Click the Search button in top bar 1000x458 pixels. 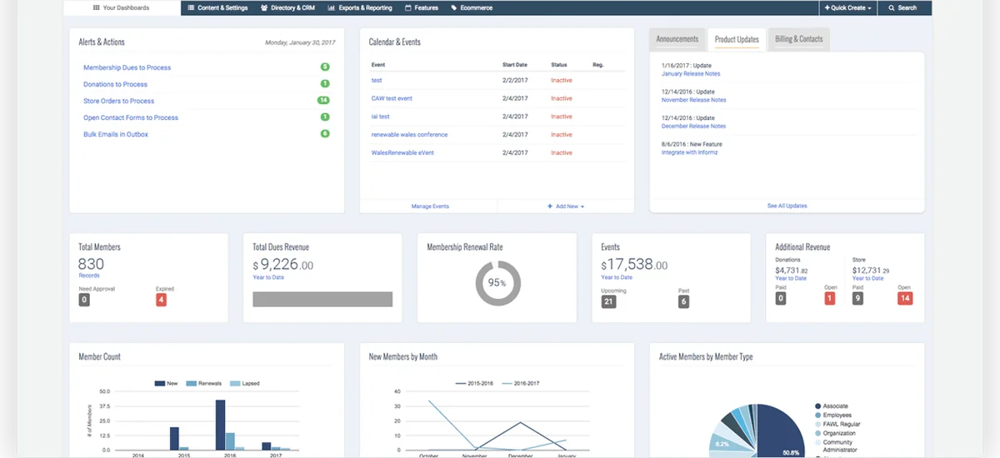pyautogui.click(x=902, y=7)
